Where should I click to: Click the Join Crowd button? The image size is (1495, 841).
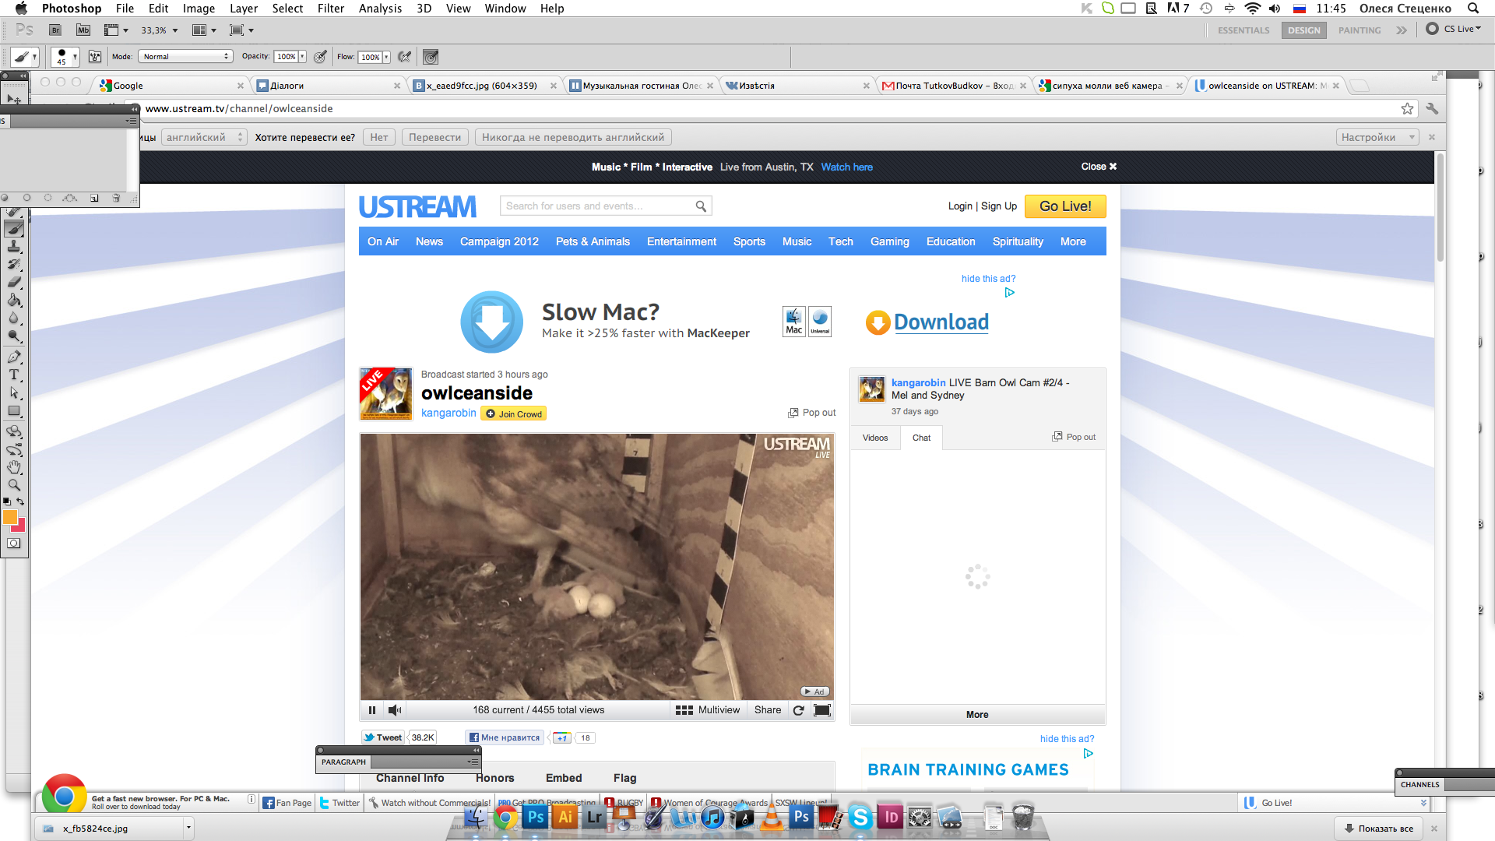tap(514, 413)
